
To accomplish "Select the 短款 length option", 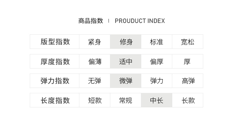I will (94, 100).
